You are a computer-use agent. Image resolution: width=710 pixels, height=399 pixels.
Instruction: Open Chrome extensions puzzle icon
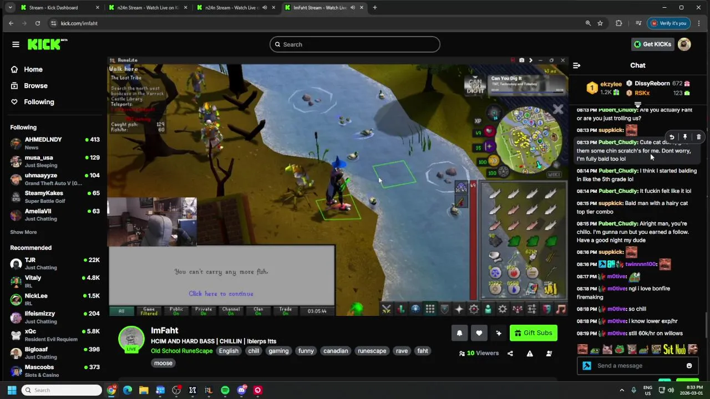click(619, 23)
